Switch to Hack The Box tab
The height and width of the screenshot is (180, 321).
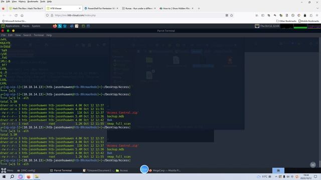[26, 8]
